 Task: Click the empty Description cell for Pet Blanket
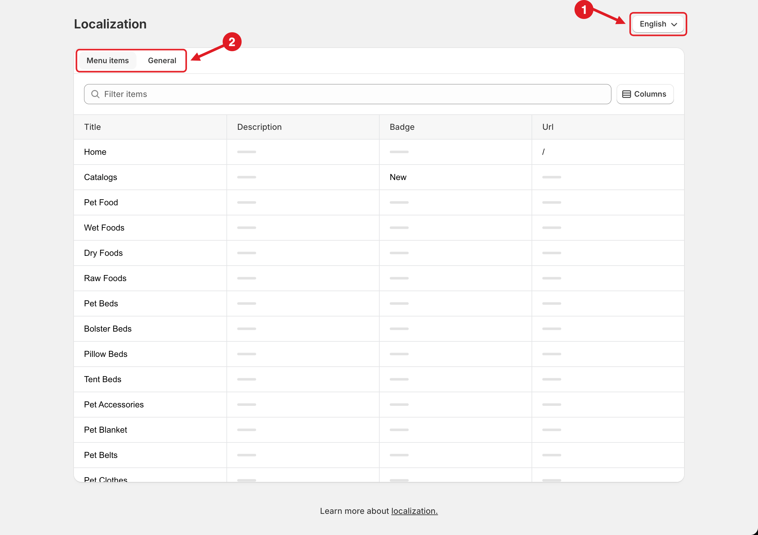pos(303,430)
